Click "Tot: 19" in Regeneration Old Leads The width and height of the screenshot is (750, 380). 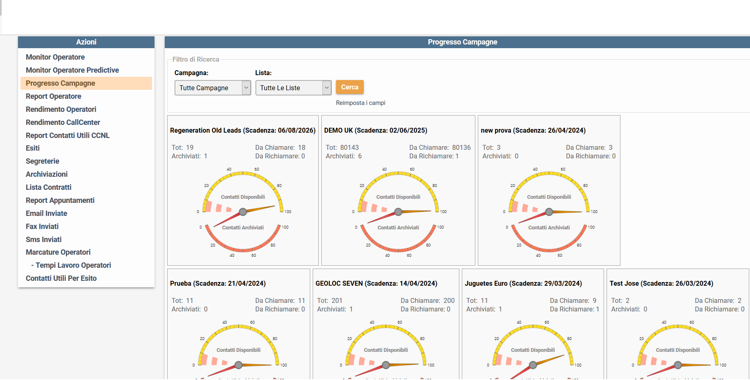coord(183,148)
